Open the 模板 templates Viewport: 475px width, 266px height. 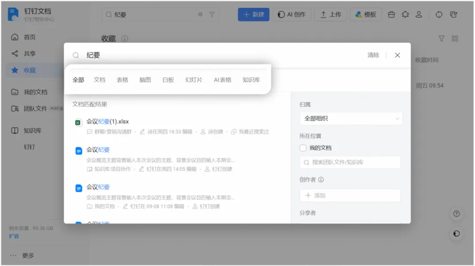365,14
